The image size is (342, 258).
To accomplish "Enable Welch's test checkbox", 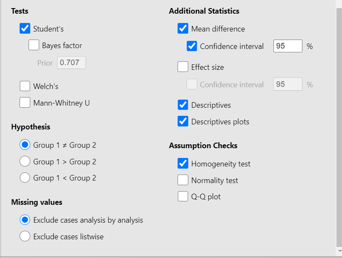I will pos(25,86).
